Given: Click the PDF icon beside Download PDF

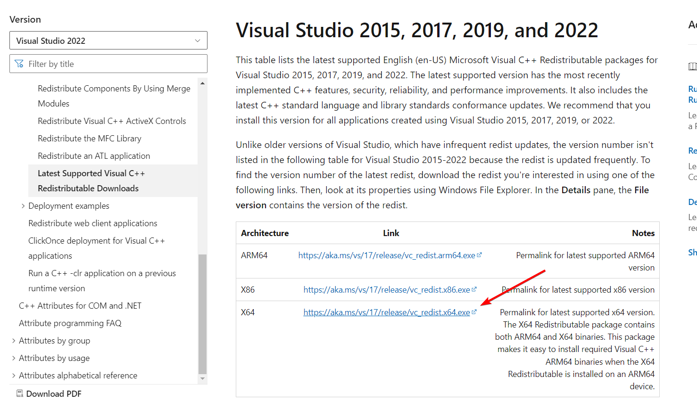Looking at the screenshot, I should coord(20,393).
